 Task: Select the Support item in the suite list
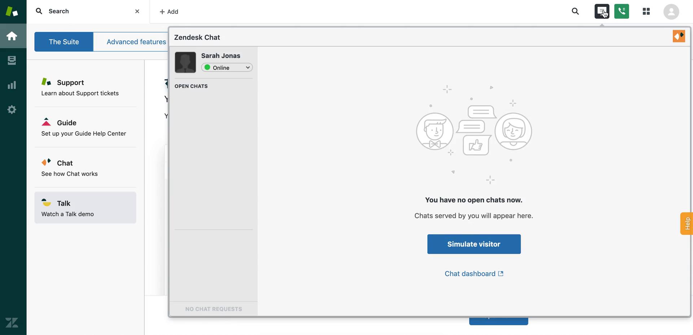coord(85,87)
